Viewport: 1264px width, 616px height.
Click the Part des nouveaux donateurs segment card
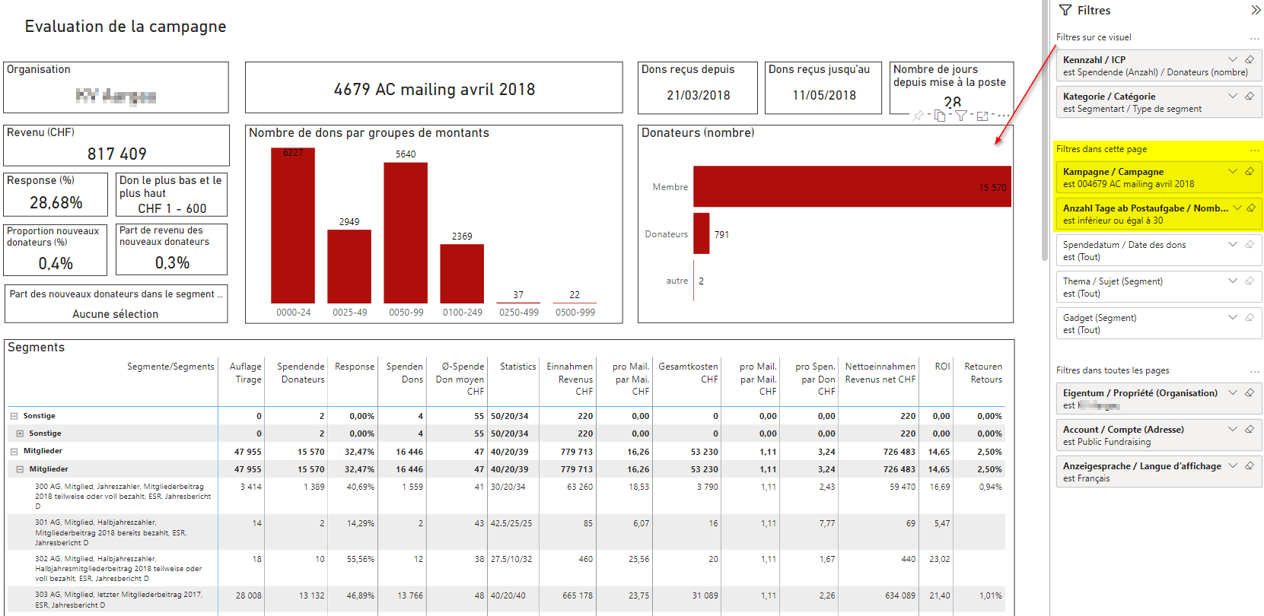[x=116, y=303]
